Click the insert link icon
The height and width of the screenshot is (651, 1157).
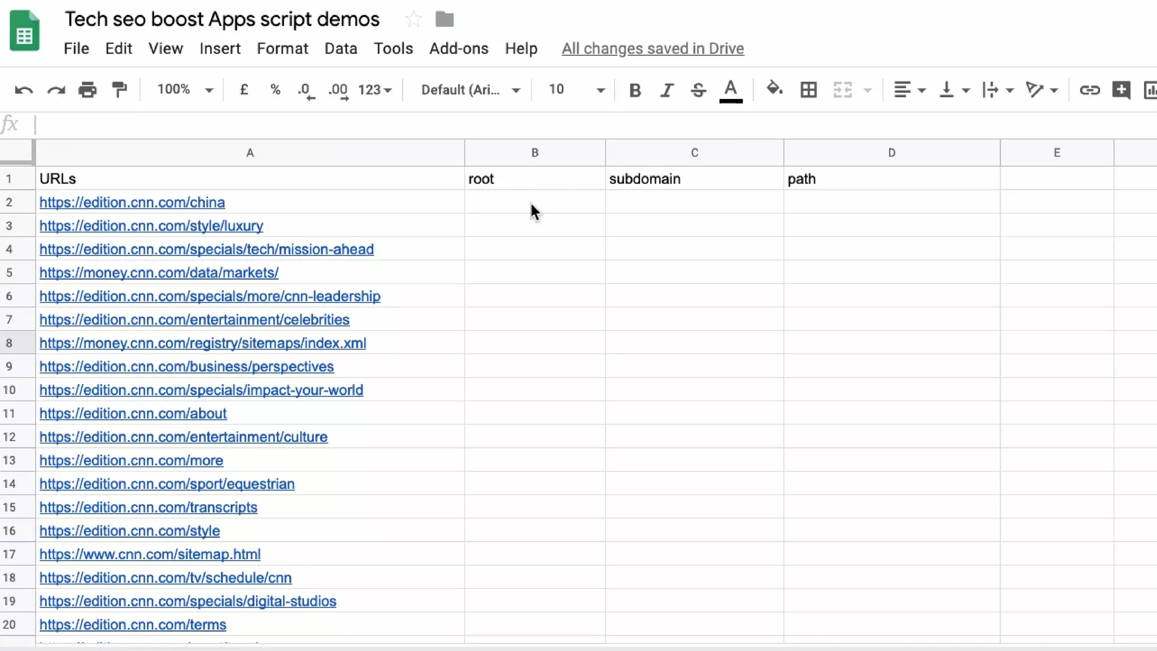[x=1089, y=90]
